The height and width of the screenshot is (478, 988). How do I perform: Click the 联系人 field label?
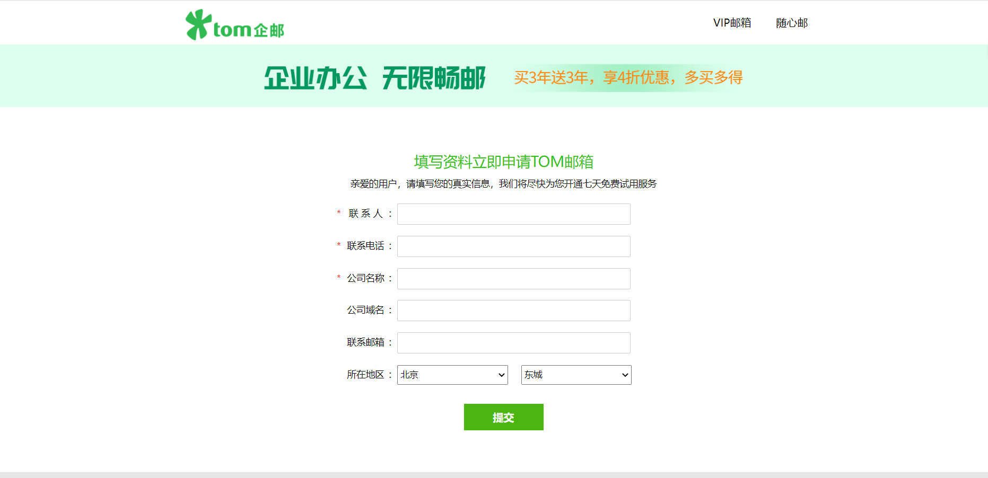[x=366, y=214]
